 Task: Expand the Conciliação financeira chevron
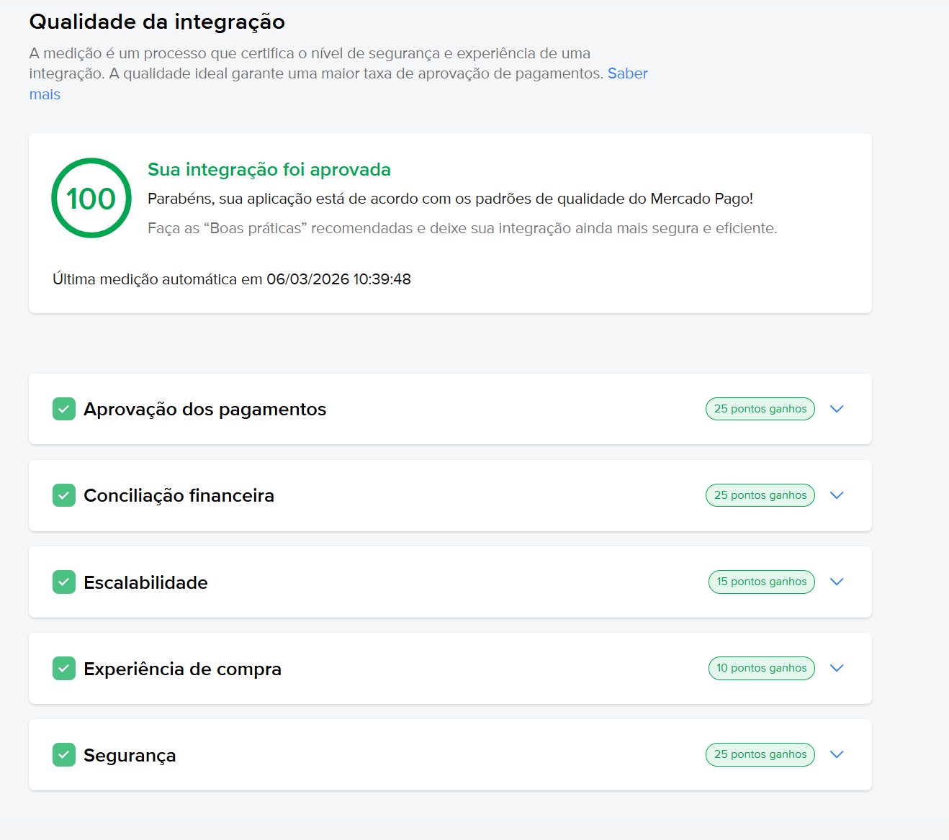point(837,495)
